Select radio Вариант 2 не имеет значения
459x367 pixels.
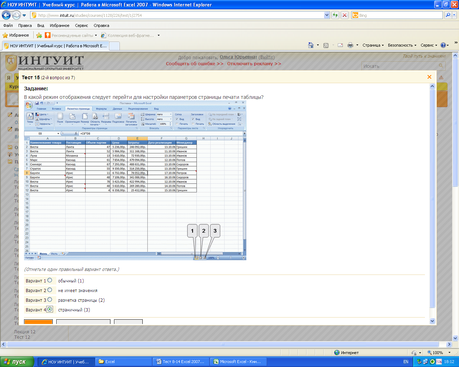point(49,290)
